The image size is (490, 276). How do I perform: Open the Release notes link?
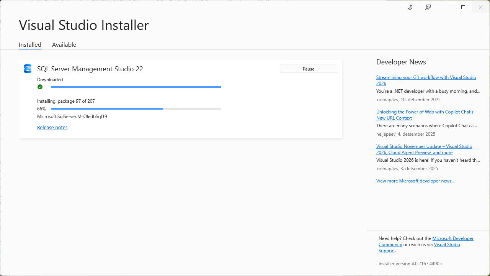tap(52, 127)
